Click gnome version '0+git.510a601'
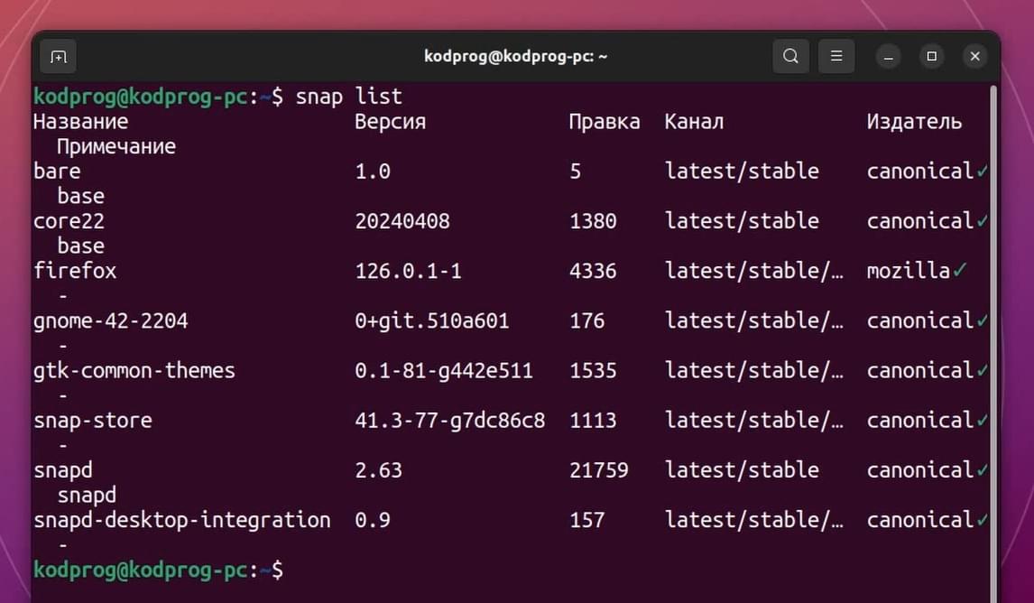1034x603 pixels. tap(432, 321)
